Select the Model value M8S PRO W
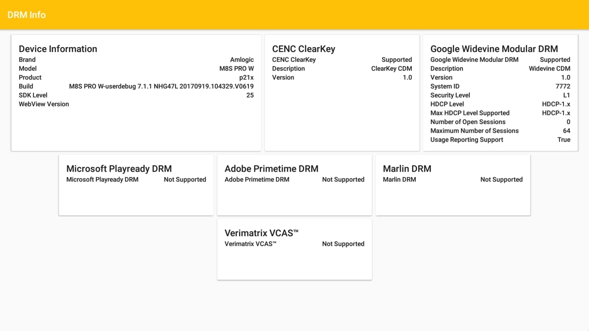This screenshot has height=331, width=589. coord(237,69)
